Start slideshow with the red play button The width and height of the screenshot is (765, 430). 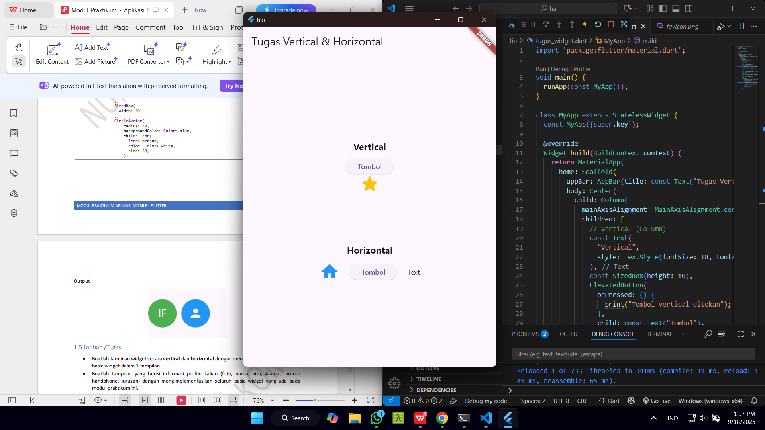[181, 400]
